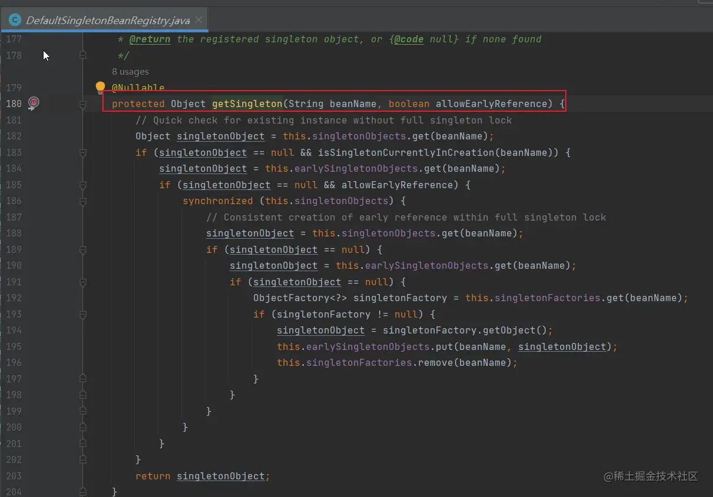Click line number 203 in the gutter
The height and width of the screenshot is (497, 713).
(x=13, y=476)
